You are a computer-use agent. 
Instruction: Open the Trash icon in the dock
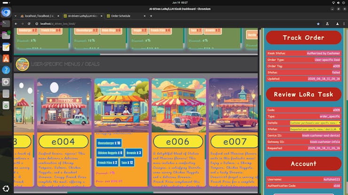click(6, 105)
